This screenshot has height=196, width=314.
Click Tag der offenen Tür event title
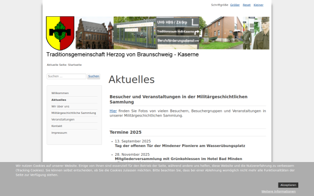pyautogui.click(x=180, y=146)
